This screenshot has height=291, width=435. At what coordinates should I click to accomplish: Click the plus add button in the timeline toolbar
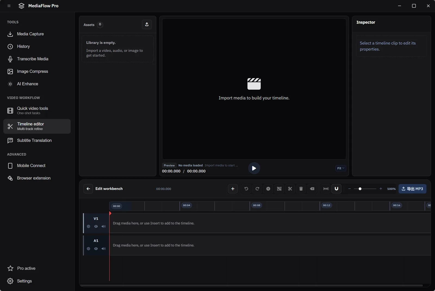(x=233, y=189)
